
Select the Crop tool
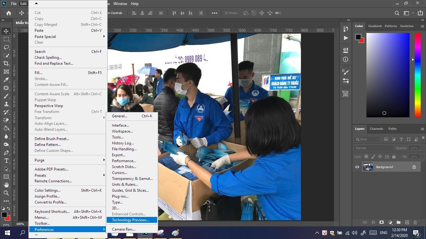tap(6, 63)
